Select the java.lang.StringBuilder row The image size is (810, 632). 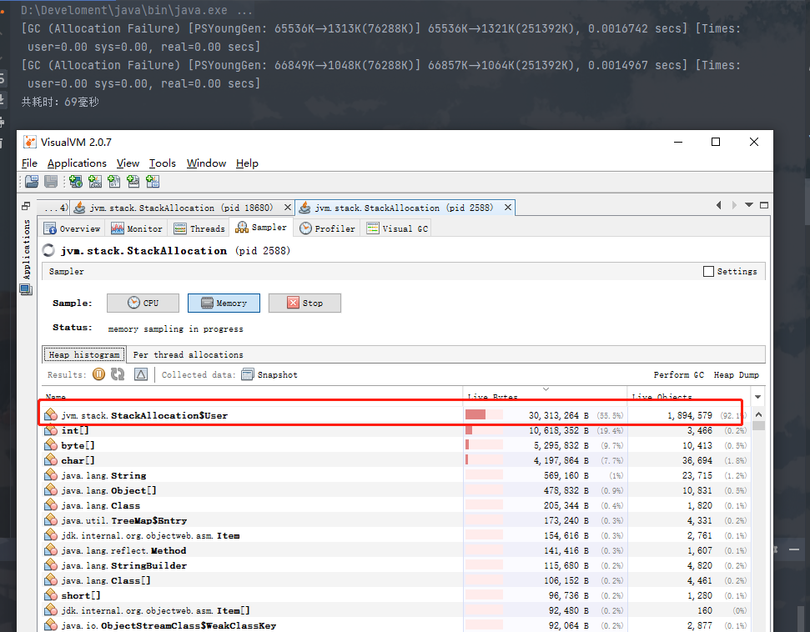coord(397,565)
